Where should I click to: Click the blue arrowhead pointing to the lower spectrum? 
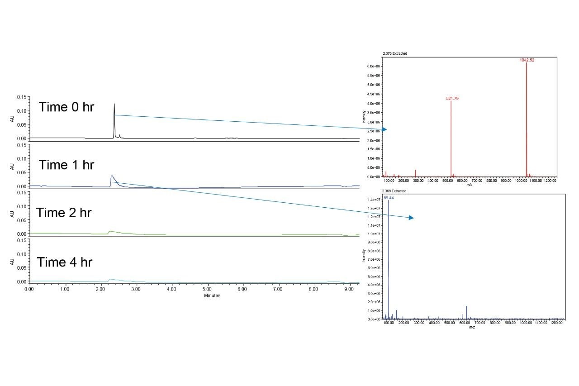click(x=411, y=218)
